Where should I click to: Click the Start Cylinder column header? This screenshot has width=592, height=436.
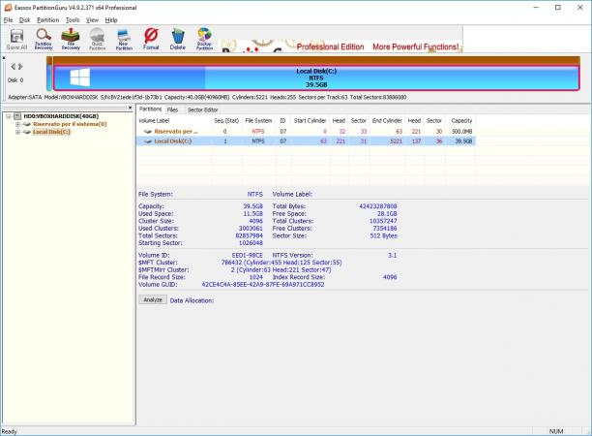(310, 121)
